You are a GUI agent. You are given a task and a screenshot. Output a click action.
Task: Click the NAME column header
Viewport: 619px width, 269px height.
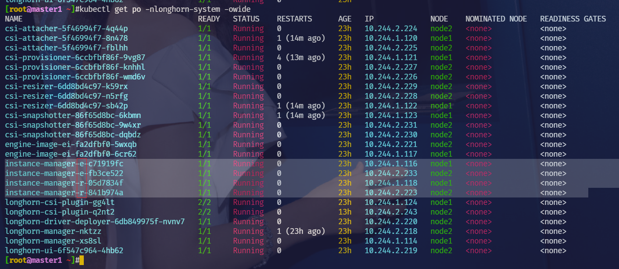(x=14, y=19)
